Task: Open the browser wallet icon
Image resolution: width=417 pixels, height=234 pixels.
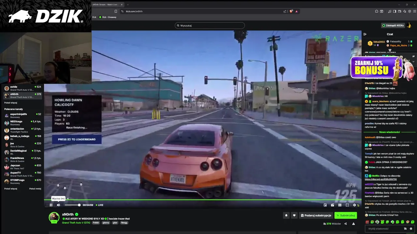Action: click(399, 11)
